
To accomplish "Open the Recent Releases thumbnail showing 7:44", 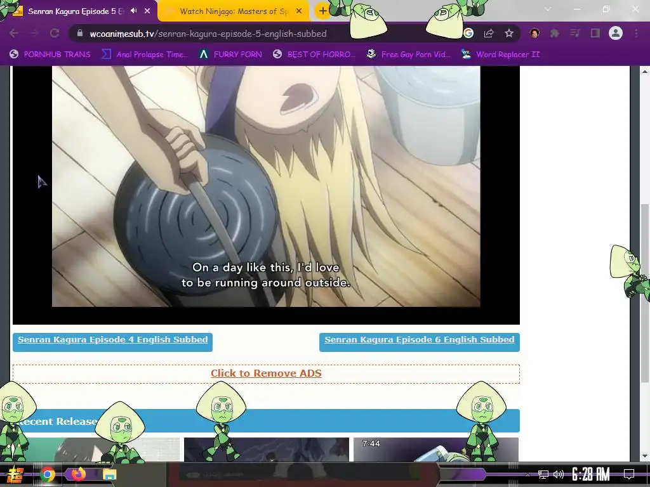I will coord(435,450).
